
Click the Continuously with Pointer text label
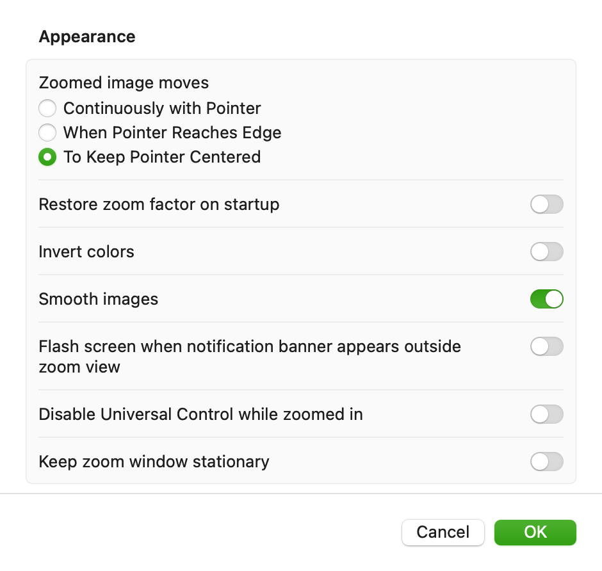(x=162, y=108)
